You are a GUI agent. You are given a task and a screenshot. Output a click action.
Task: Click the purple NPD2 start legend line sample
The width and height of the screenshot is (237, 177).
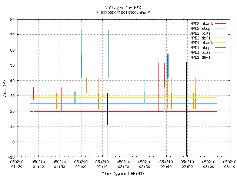click(x=220, y=24)
